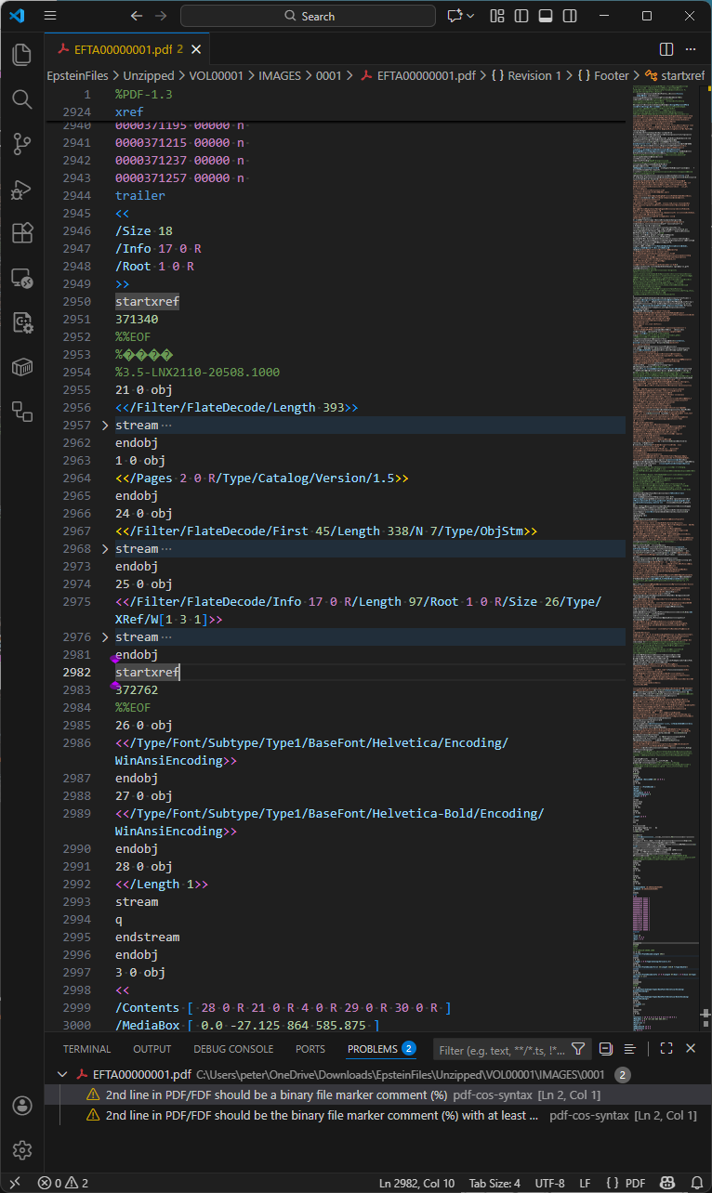Image resolution: width=712 pixels, height=1193 pixels.
Task: Close the EFTA00000001.pdf tab
Action: coord(196,49)
